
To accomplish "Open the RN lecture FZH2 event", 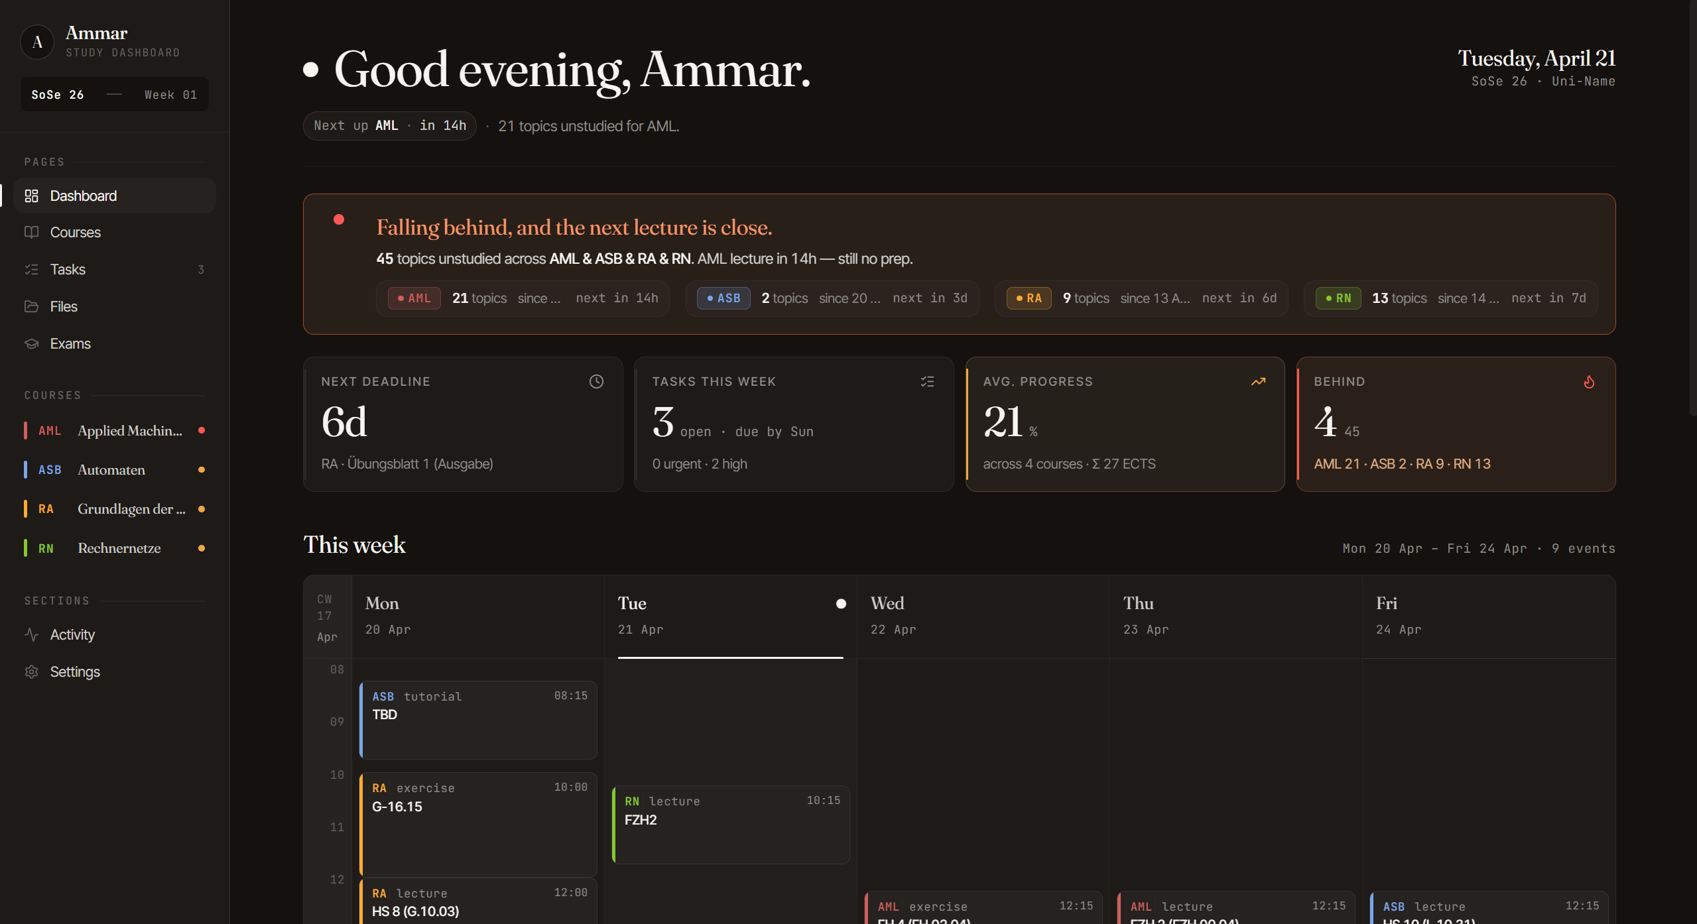I will click(731, 824).
